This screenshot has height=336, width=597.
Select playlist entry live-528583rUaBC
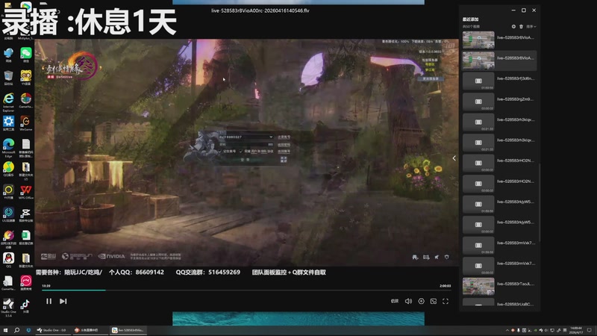pos(499,304)
